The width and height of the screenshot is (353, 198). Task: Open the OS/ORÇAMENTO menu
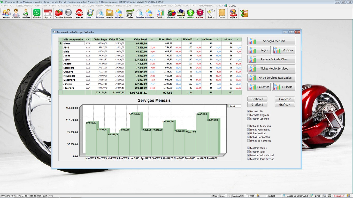[x=105, y=6]
